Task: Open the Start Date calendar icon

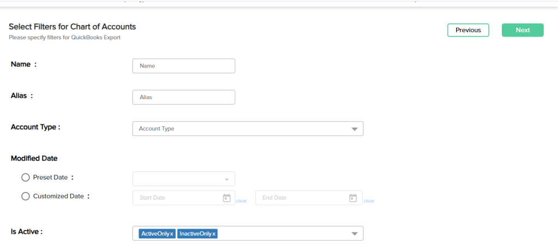Action: (x=227, y=198)
